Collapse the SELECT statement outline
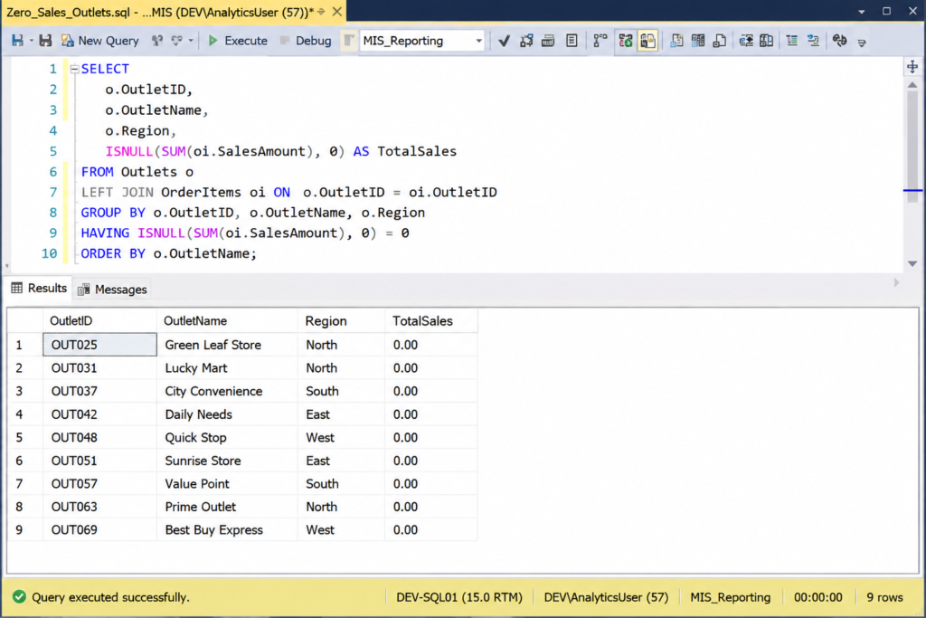 (74, 69)
